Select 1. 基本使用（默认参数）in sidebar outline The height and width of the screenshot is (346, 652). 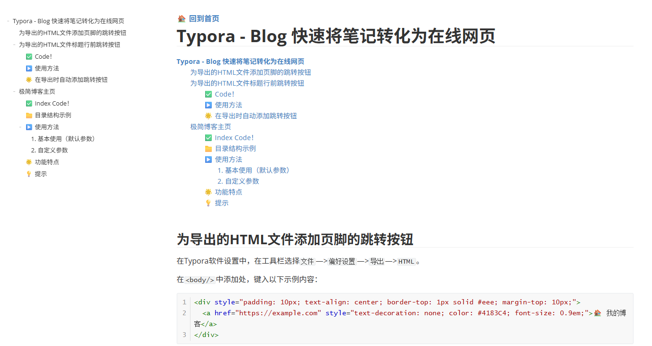64,139
